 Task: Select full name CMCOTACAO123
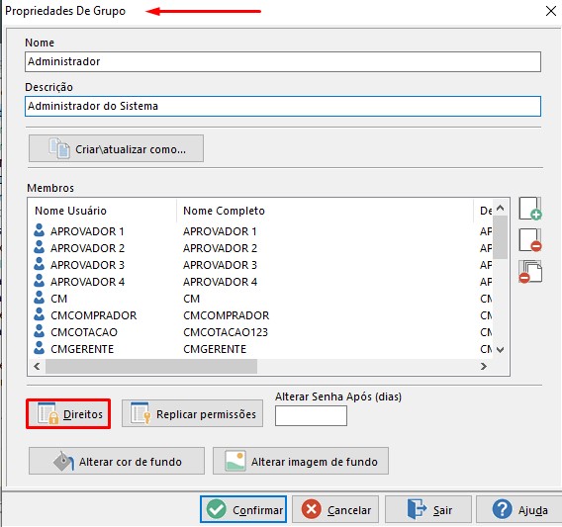(x=226, y=332)
